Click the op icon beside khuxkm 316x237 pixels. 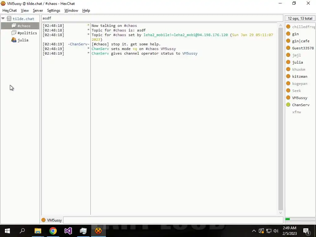[x=288, y=69]
